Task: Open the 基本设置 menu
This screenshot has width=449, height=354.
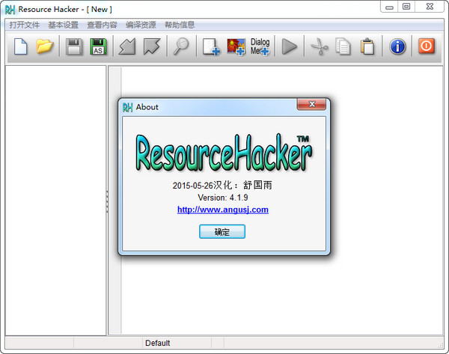Action: [x=64, y=25]
